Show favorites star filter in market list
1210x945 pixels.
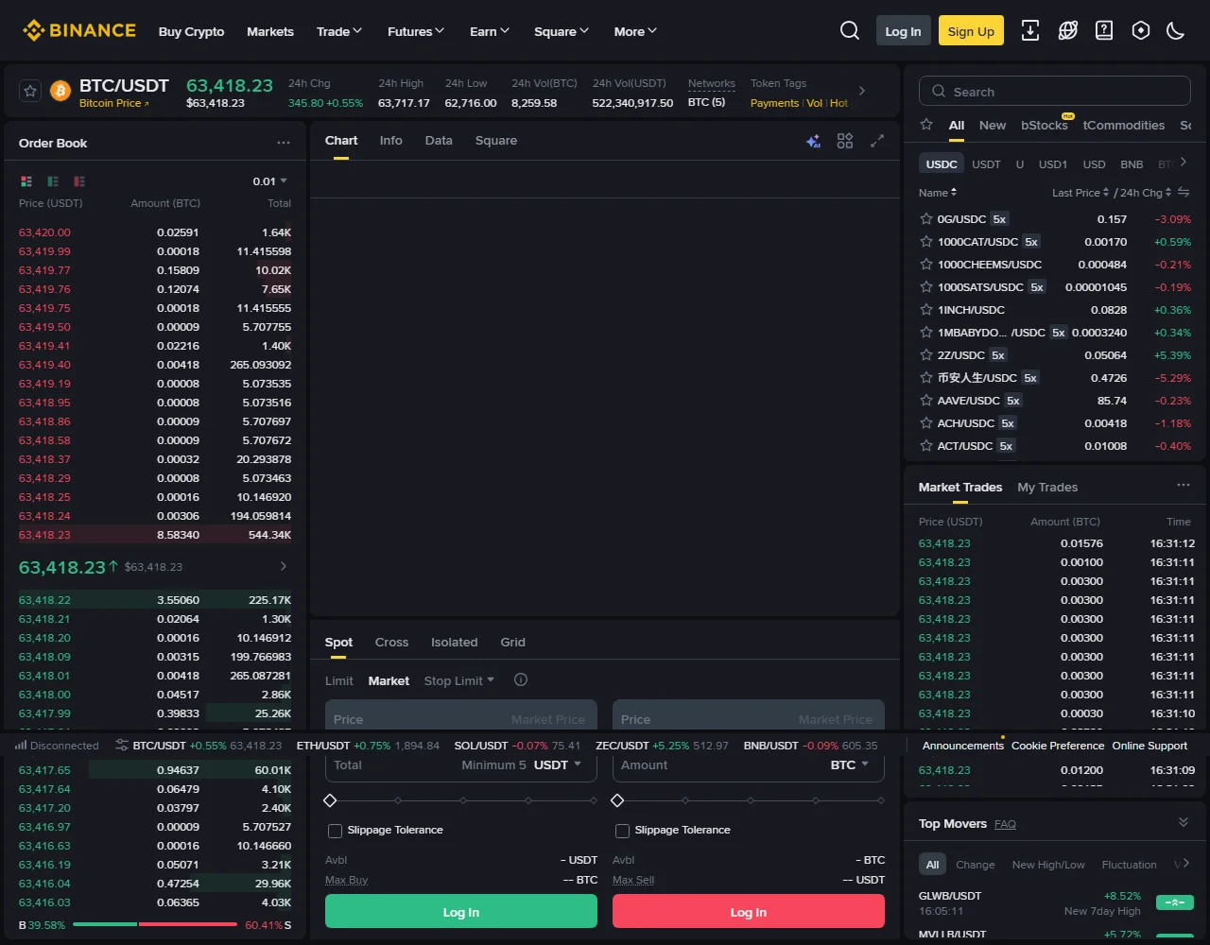click(x=926, y=125)
